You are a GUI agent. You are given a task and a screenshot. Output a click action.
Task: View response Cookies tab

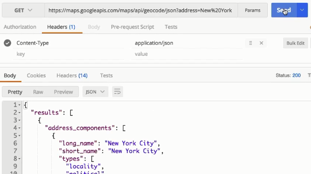[36, 75]
